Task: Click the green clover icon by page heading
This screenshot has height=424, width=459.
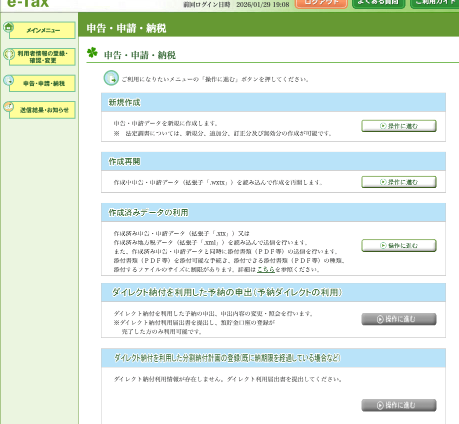Action: point(92,53)
